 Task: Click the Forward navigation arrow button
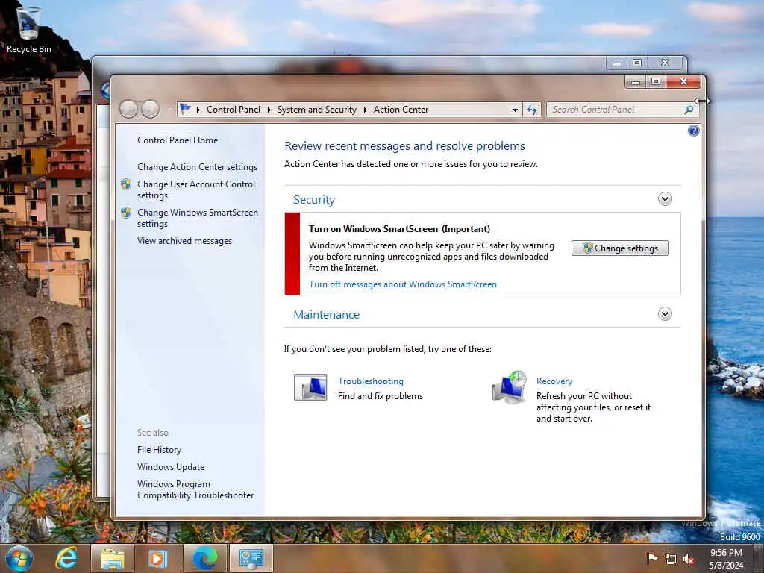pos(150,109)
